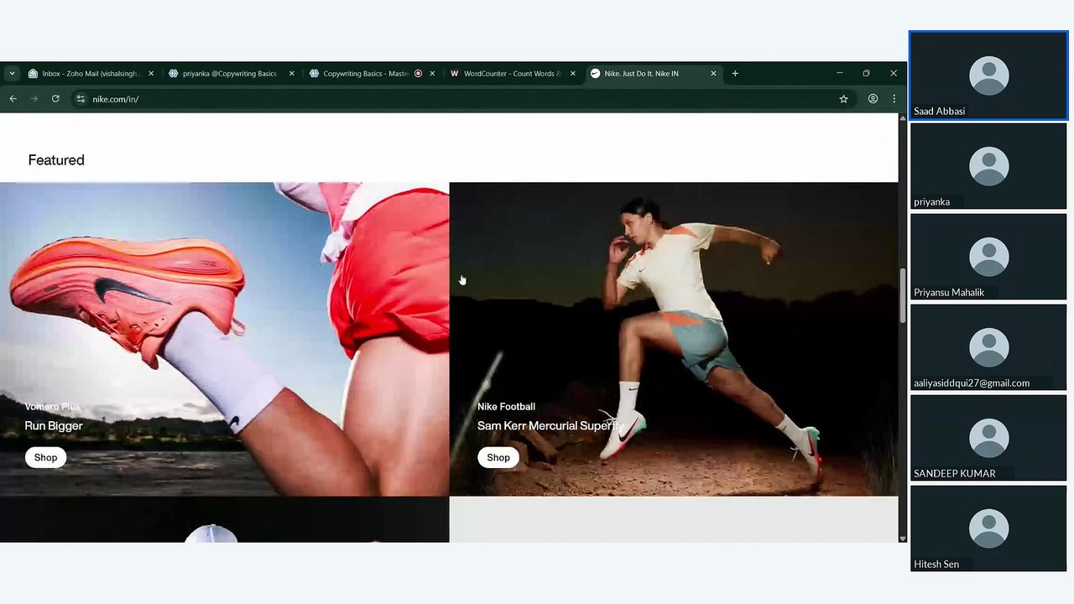
Task: Click Shop under Sam Kerr Mercurial Superfly
Action: click(498, 457)
